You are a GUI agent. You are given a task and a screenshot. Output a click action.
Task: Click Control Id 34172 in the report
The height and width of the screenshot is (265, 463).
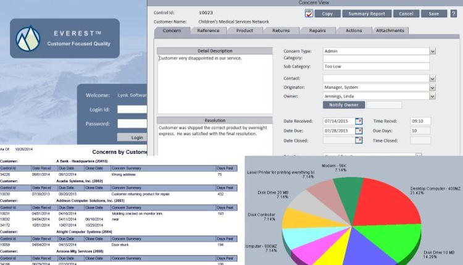tap(5, 225)
